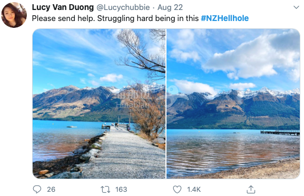This screenshot has width=304, height=196.
Task: Click the 1.4K likes count
Action: 194,189
